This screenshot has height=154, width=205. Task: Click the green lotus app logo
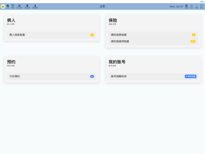[3, 6]
